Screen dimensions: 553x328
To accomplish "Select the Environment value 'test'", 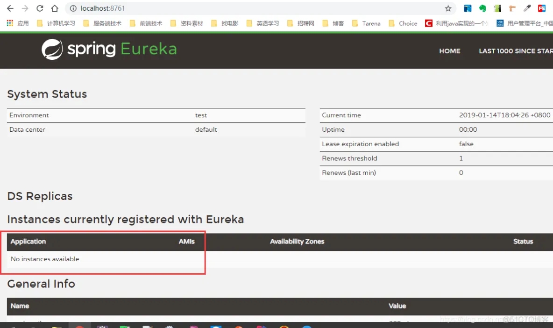I will click(x=201, y=115).
